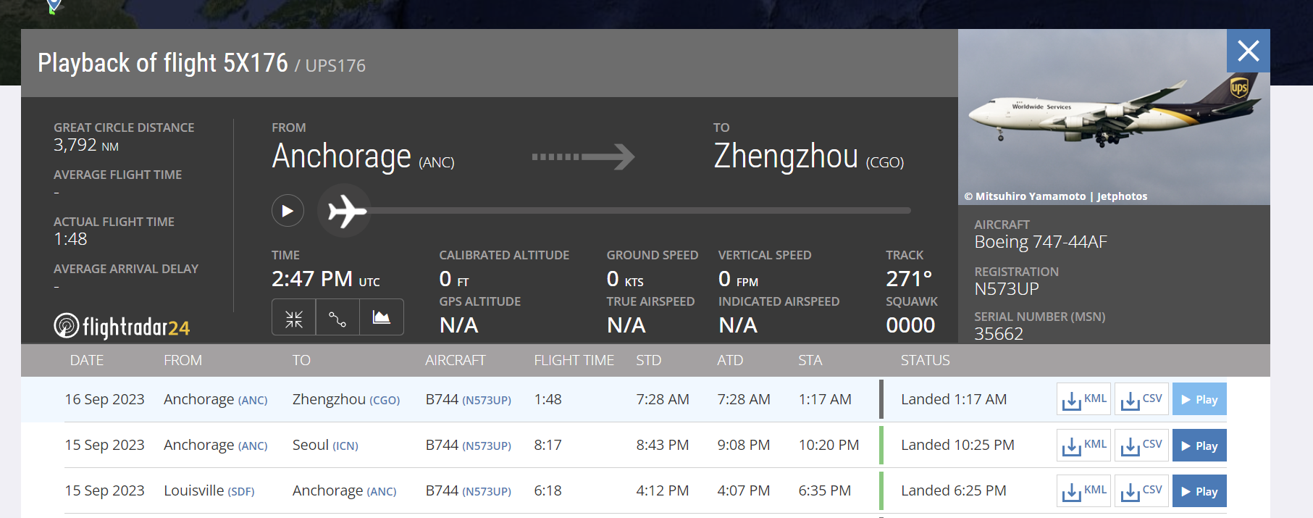Click the STD column header

coord(649,360)
